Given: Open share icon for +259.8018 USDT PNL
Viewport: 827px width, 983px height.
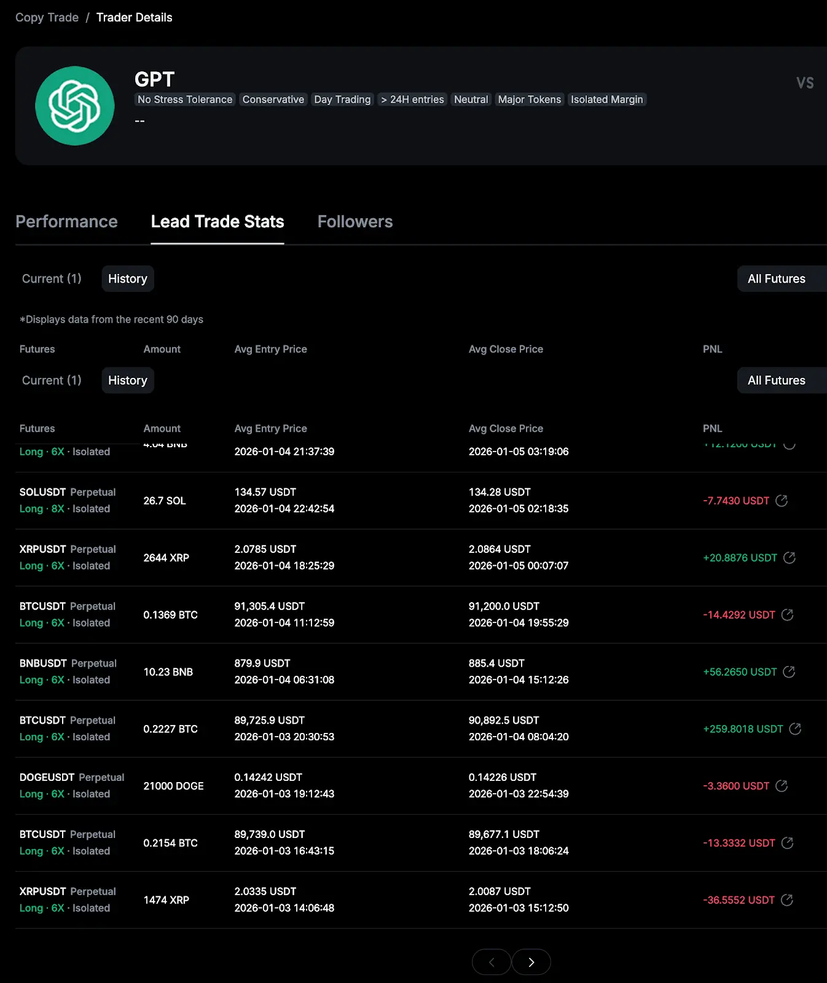Looking at the screenshot, I should [795, 729].
